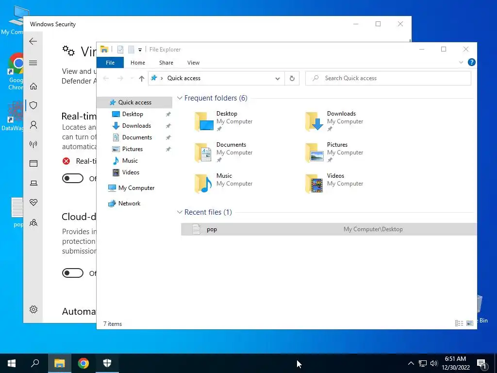
Task: Collapse the Recent files group
Action: [x=180, y=212]
